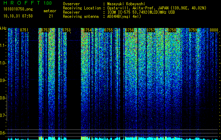The image size is (221, 140).
Task: Click the 0.9 kHz axis label
Action: click(x=3, y=80)
